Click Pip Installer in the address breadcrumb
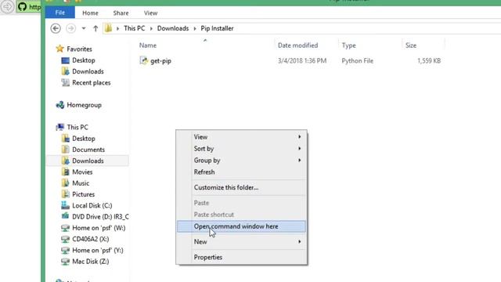Viewport: 501px width, 282px height. [217, 28]
